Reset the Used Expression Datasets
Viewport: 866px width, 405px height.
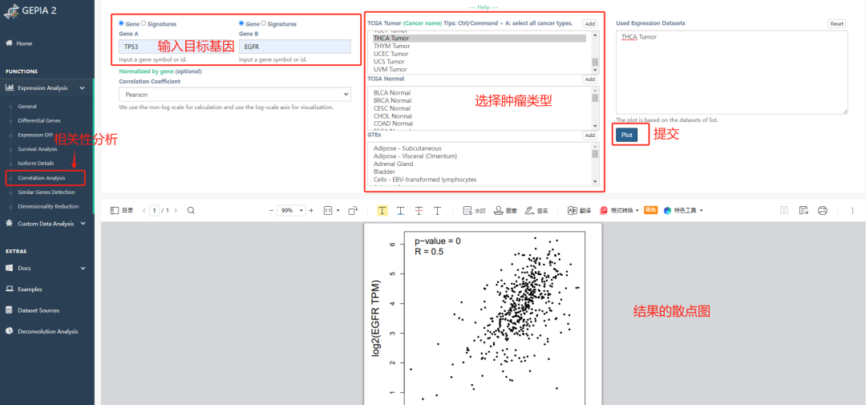point(836,24)
